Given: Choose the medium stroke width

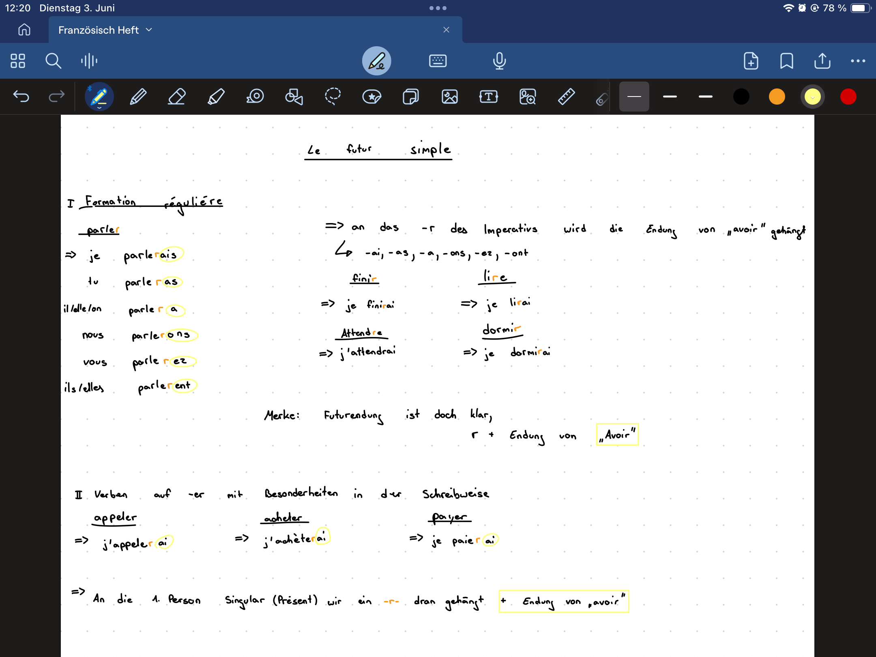Looking at the screenshot, I should point(670,97).
